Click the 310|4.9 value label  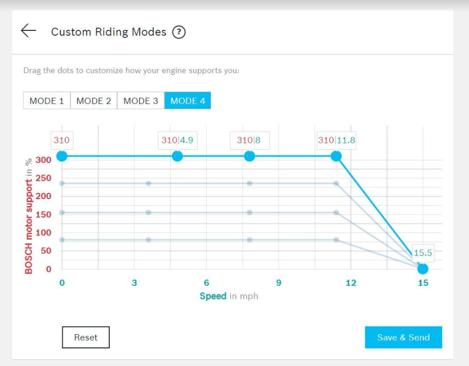click(177, 140)
